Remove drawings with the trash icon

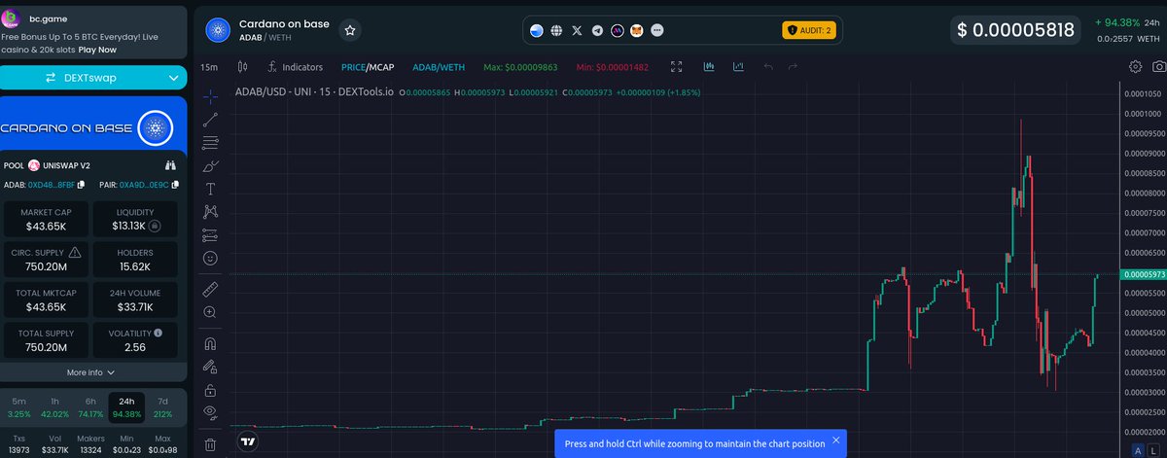(x=210, y=445)
